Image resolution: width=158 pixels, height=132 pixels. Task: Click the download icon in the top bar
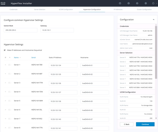(x=120, y=3)
